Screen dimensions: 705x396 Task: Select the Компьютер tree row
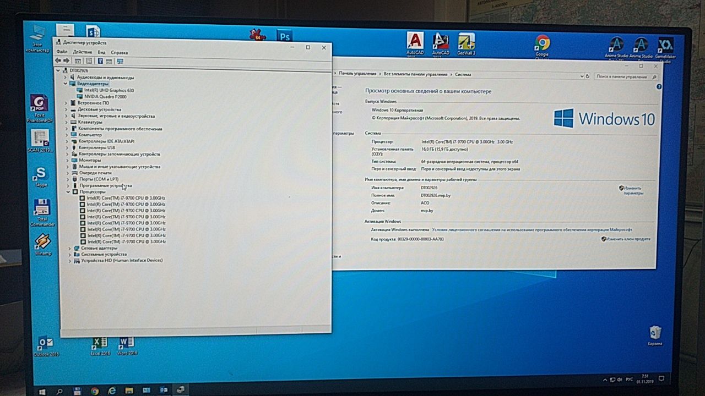pyautogui.click(x=86, y=135)
